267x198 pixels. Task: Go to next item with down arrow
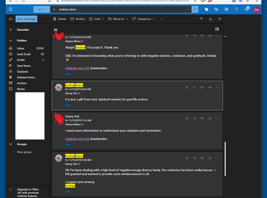(210, 19)
